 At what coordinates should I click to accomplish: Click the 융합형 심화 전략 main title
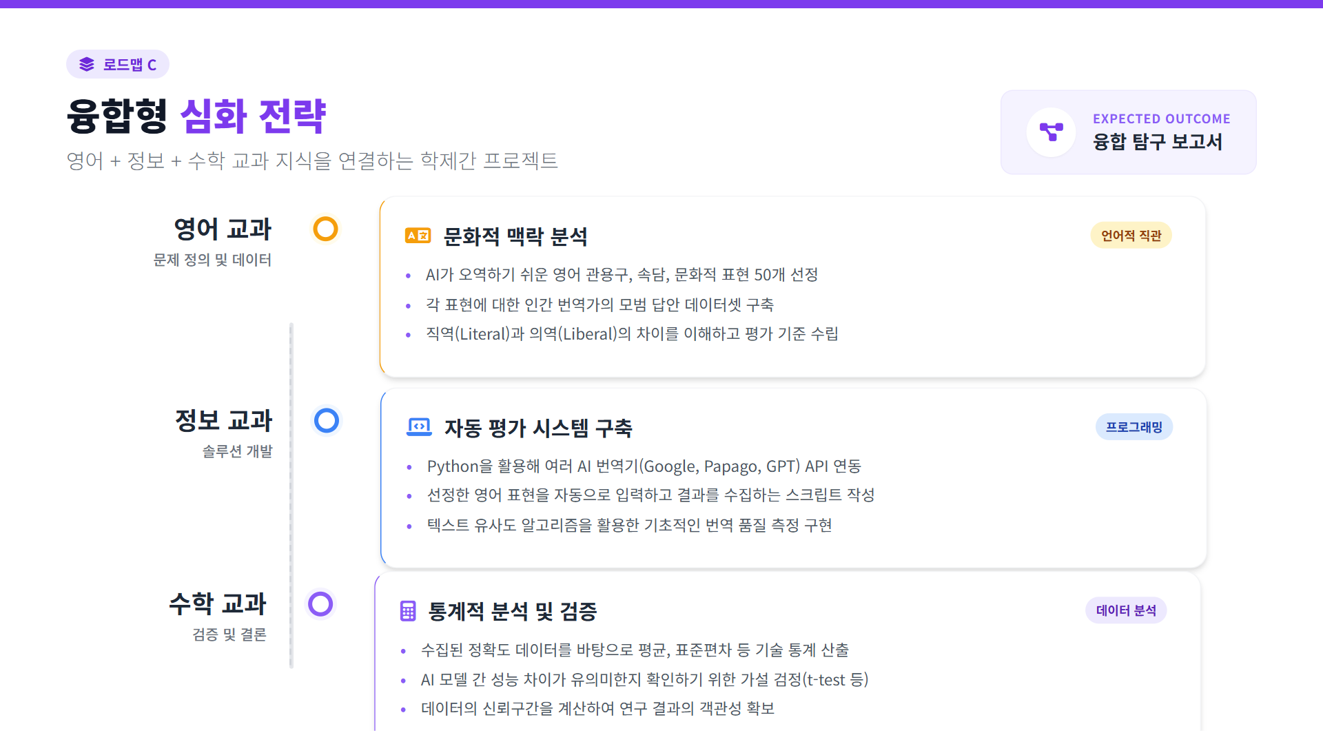tap(196, 116)
